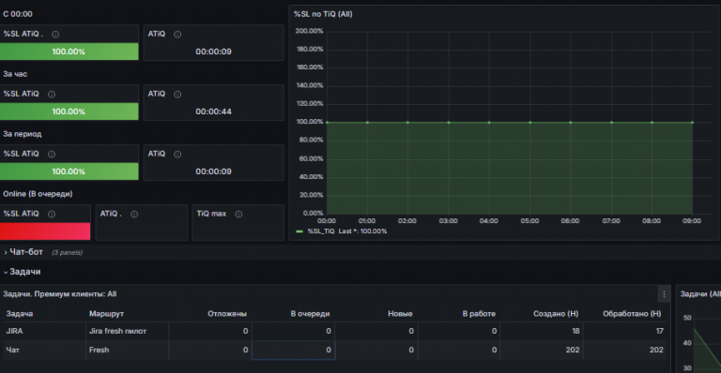The width and height of the screenshot is (721, 373).
Task: Click the В очереди column header
Action: tap(310, 314)
